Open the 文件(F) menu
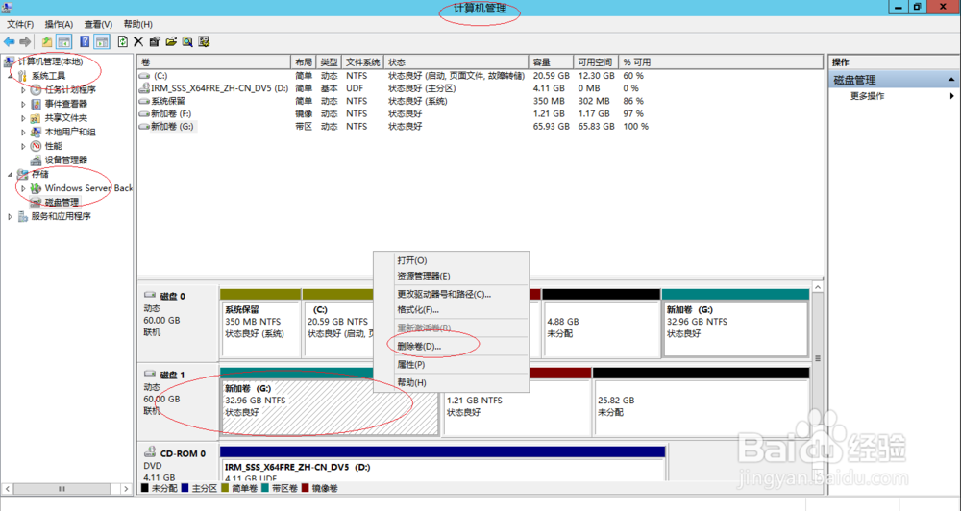This screenshot has width=961, height=511. coord(20,25)
